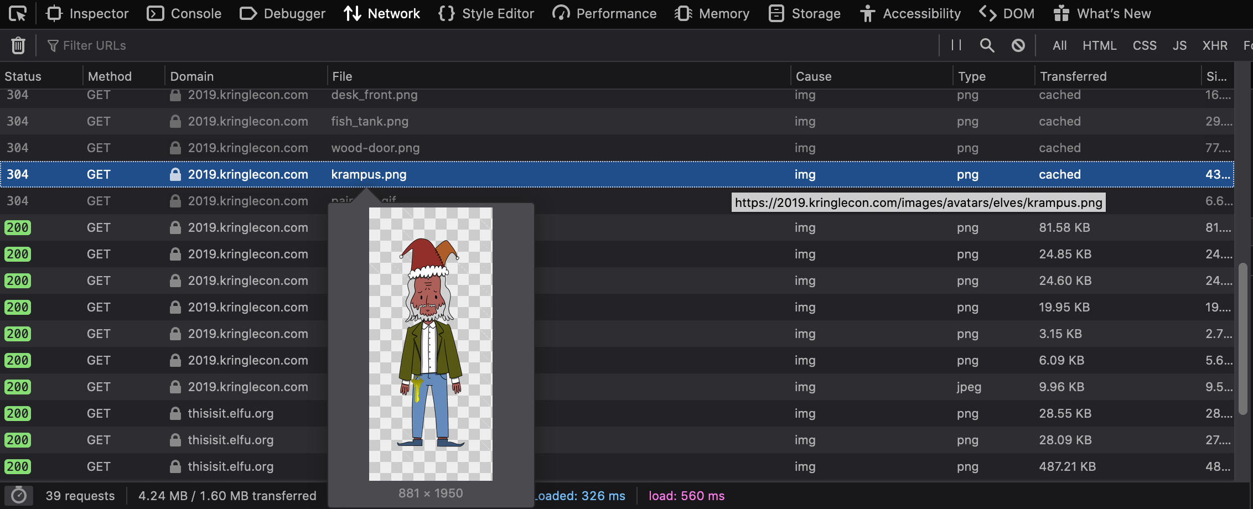Sort by the Status column header
1253x509 pixels.
tap(42, 76)
